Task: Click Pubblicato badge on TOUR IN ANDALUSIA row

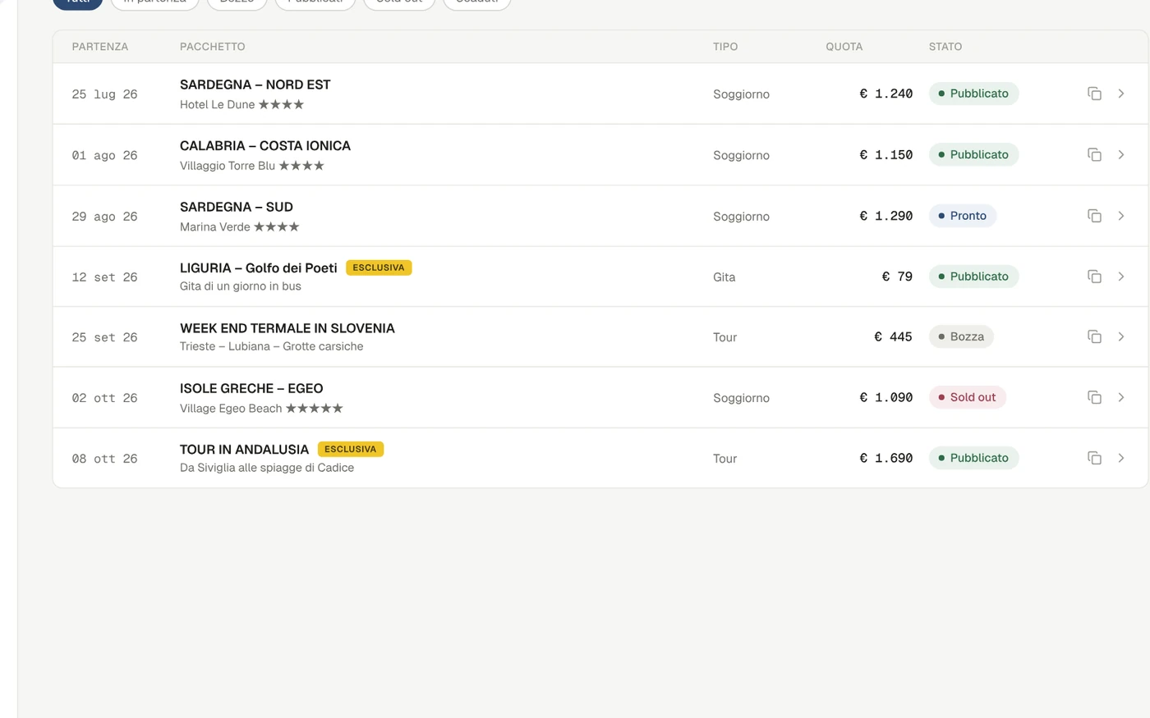Action: 974,458
